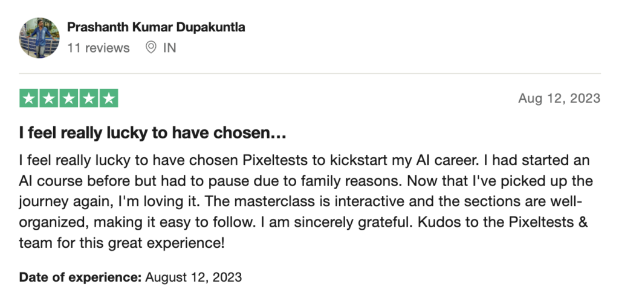Open the Aug 12, 2023 review date
Image resolution: width=619 pixels, height=295 pixels.
559,99
